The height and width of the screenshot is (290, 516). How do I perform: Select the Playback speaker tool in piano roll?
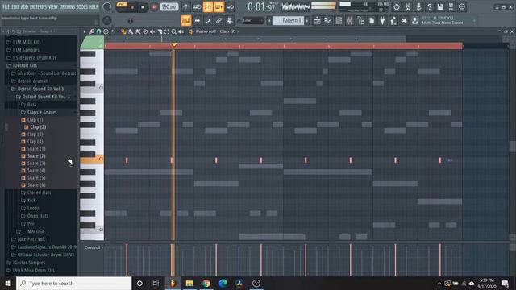click(181, 31)
